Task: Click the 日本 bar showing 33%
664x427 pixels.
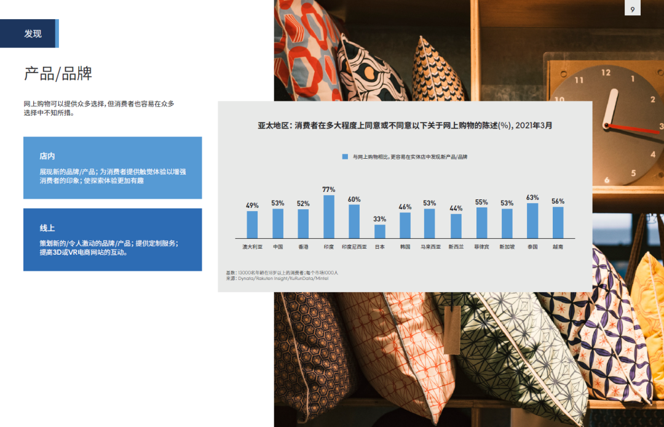Action: 380,231
